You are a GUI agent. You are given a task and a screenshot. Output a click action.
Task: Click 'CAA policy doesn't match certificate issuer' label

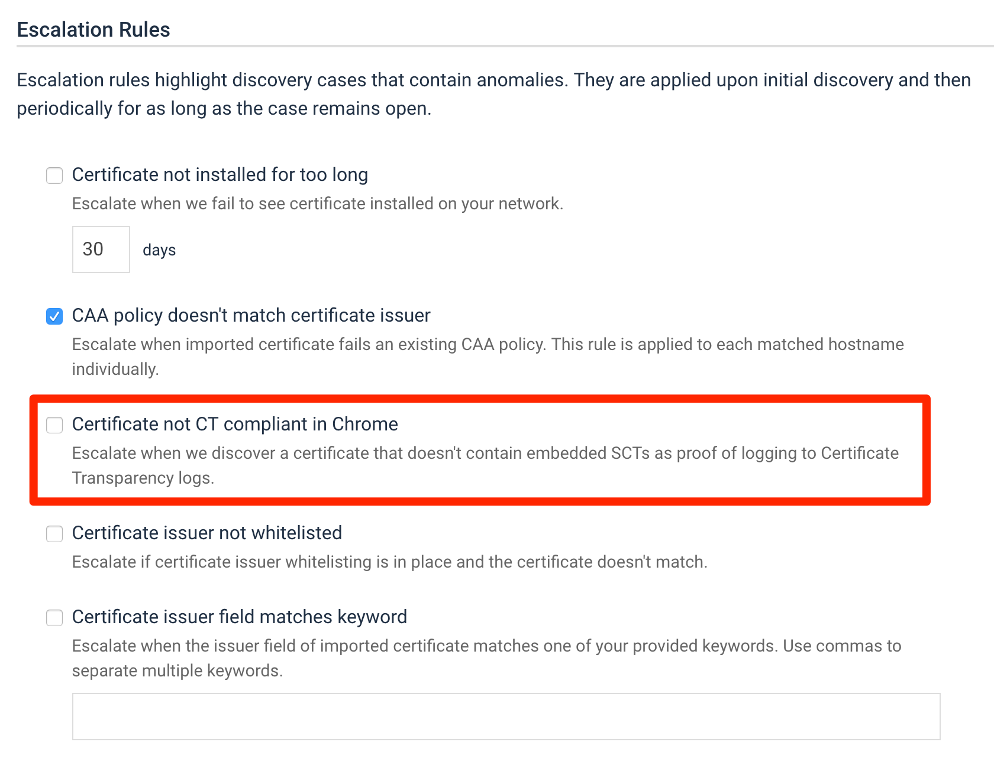click(251, 316)
